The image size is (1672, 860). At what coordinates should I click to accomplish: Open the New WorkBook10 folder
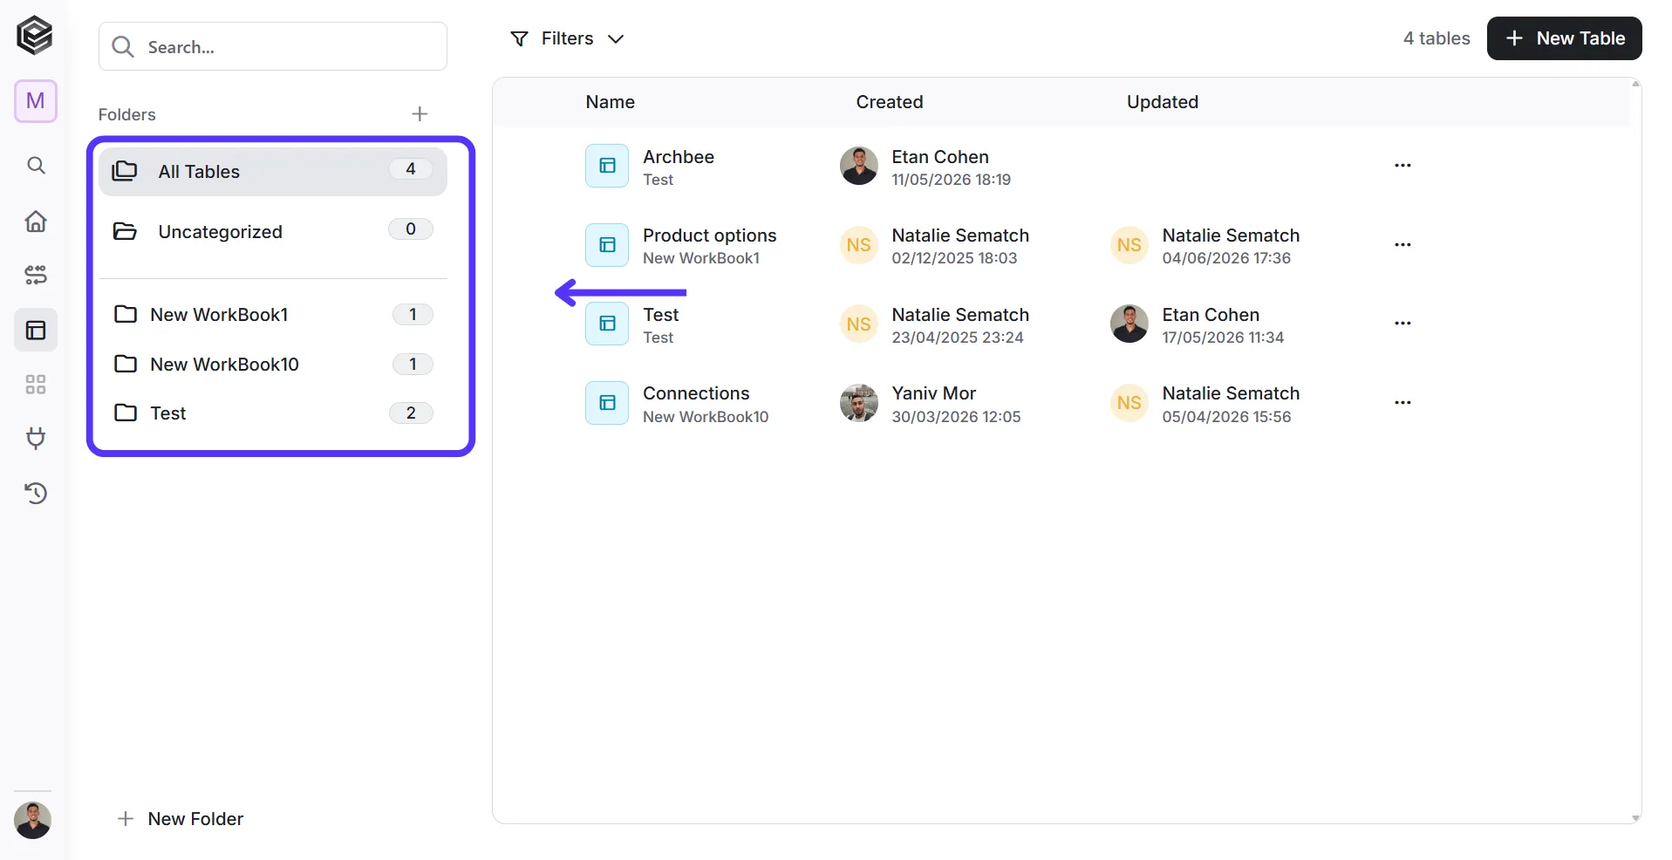273,365
